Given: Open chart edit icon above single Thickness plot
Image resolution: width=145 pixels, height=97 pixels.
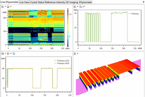Looking at the screenshot, I should pyautogui.click(x=75, y=7).
